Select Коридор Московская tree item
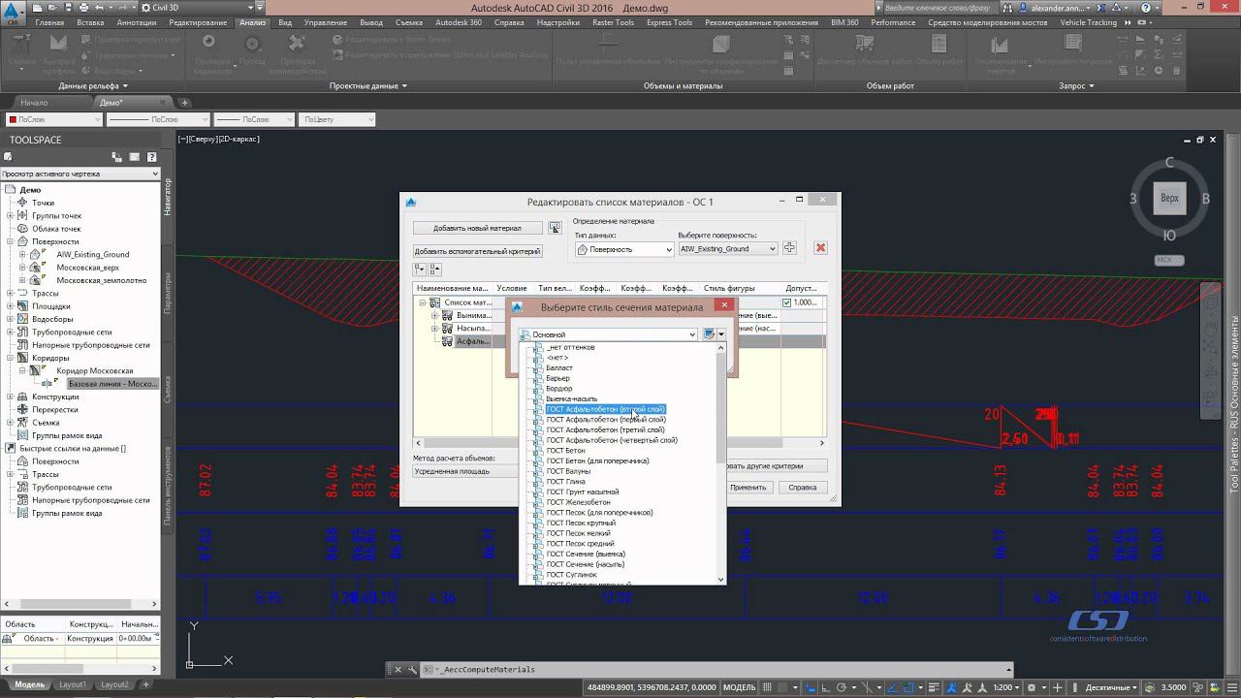The width and height of the screenshot is (1241, 698). click(95, 371)
